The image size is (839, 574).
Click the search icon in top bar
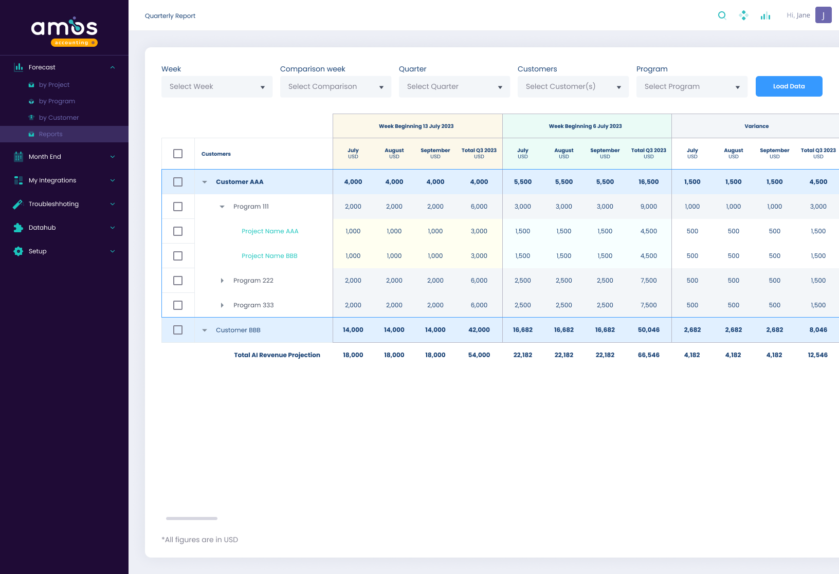click(x=722, y=15)
